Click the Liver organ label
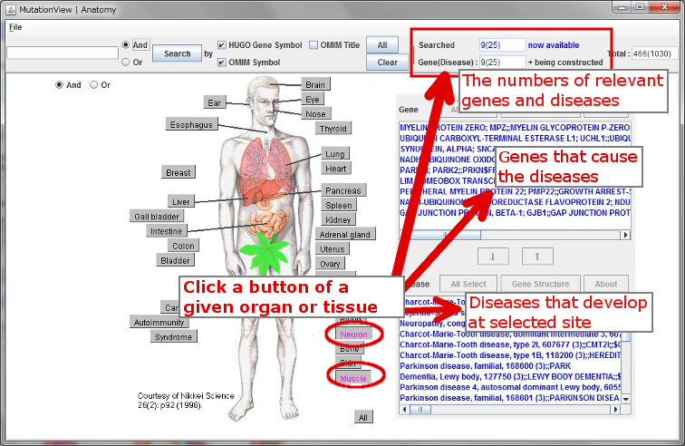 click(180, 201)
